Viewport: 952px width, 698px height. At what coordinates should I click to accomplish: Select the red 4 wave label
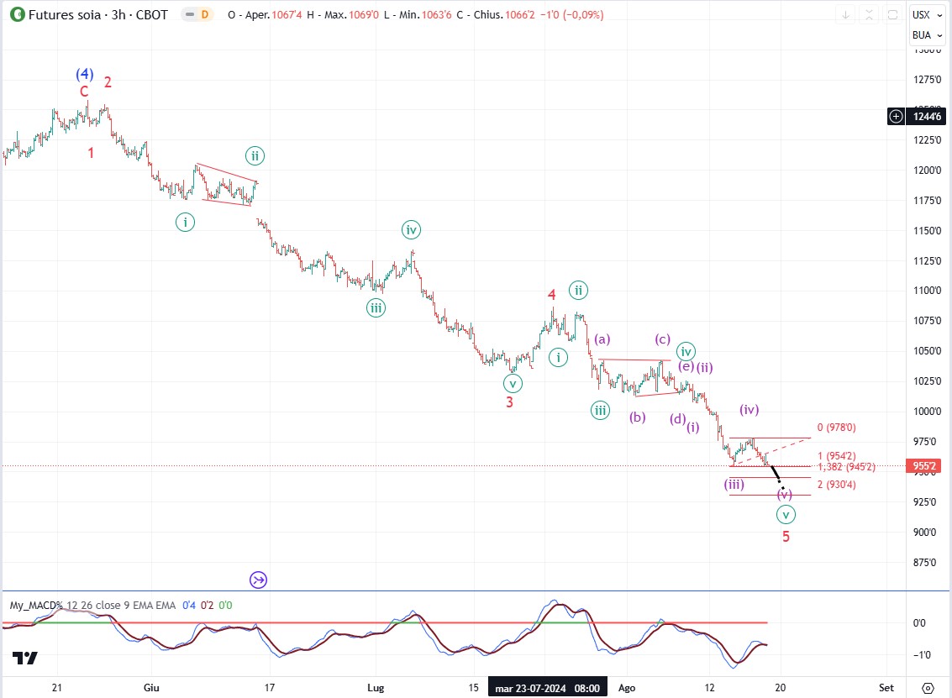tap(552, 295)
